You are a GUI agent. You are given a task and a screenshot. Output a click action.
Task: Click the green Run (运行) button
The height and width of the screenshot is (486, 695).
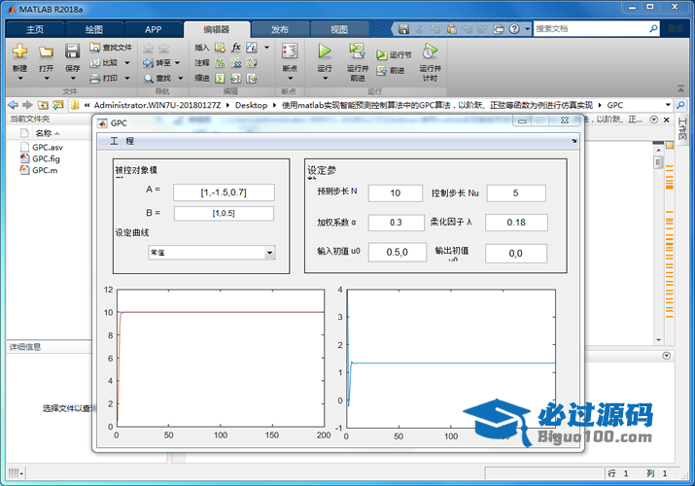click(325, 52)
